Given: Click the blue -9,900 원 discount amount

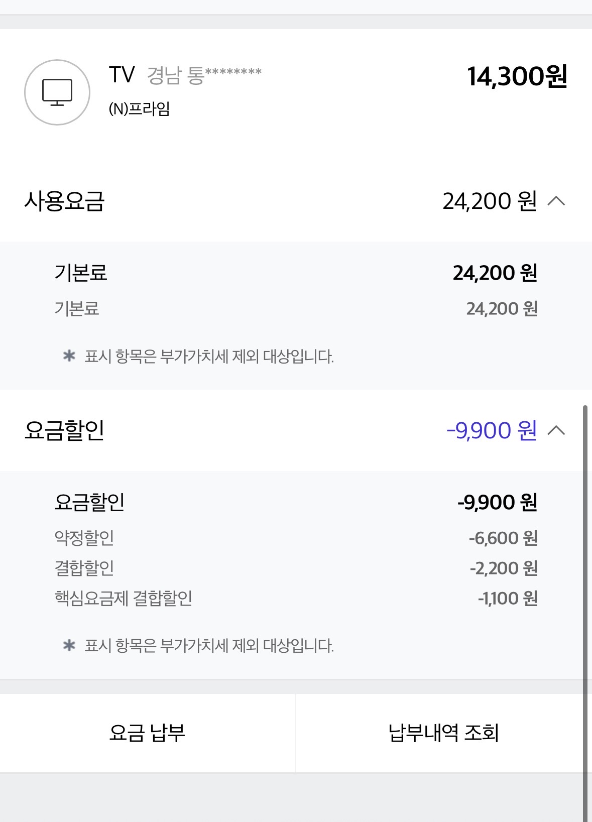Looking at the screenshot, I should pyautogui.click(x=491, y=430).
